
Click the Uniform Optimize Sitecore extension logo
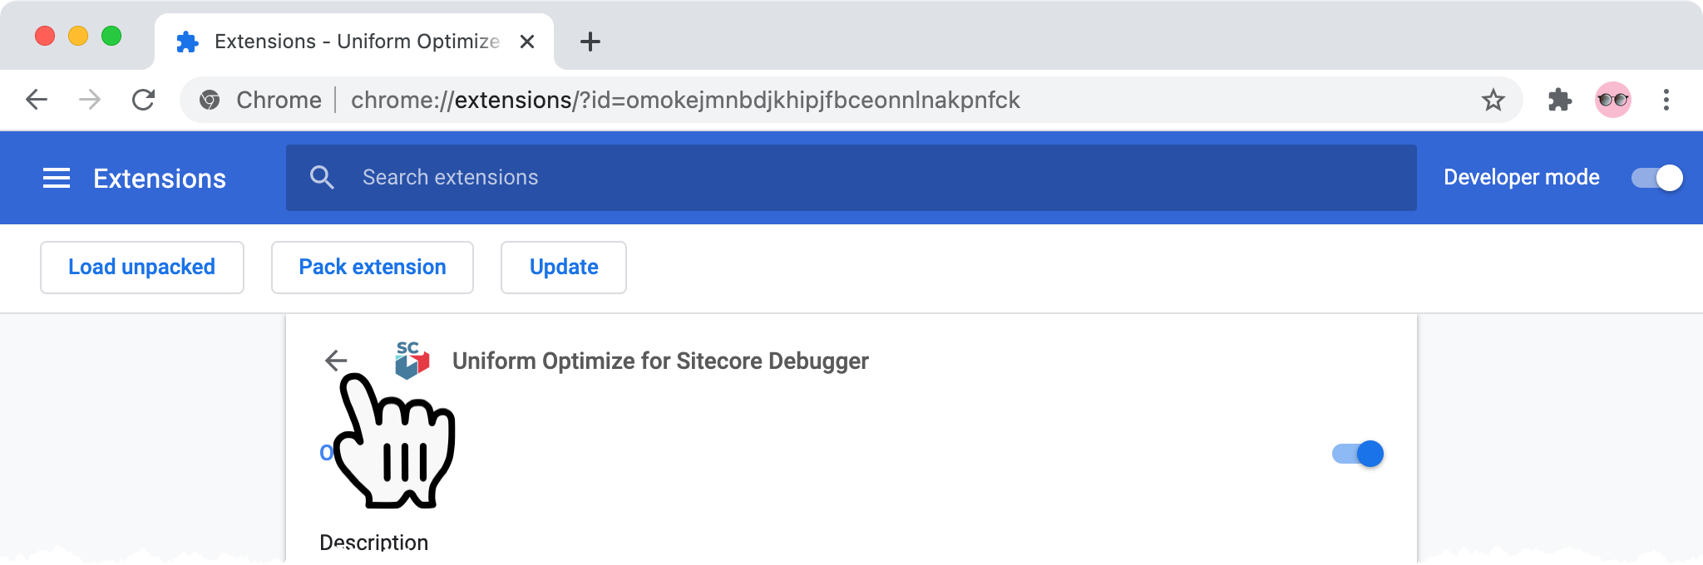(x=412, y=360)
